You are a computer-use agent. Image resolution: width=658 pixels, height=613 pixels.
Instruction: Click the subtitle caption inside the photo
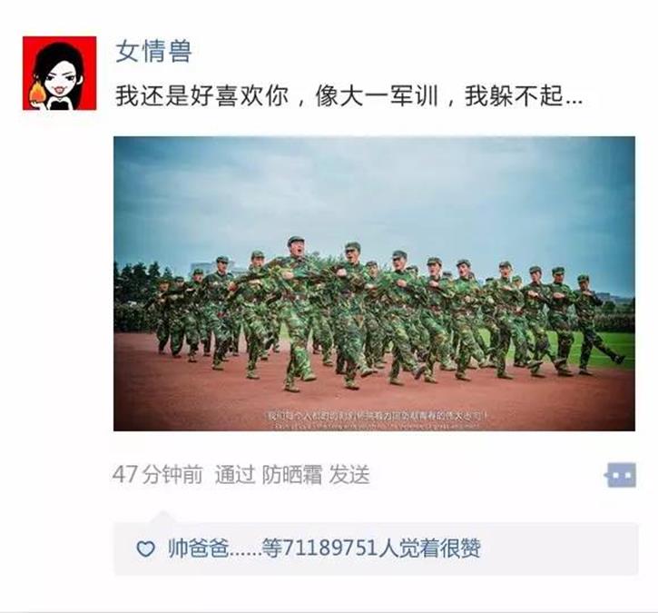point(377,417)
